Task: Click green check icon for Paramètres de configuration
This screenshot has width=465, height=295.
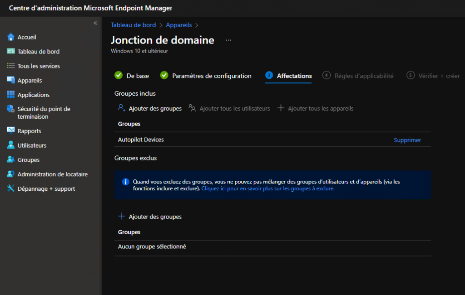Action: (x=164, y=75)
